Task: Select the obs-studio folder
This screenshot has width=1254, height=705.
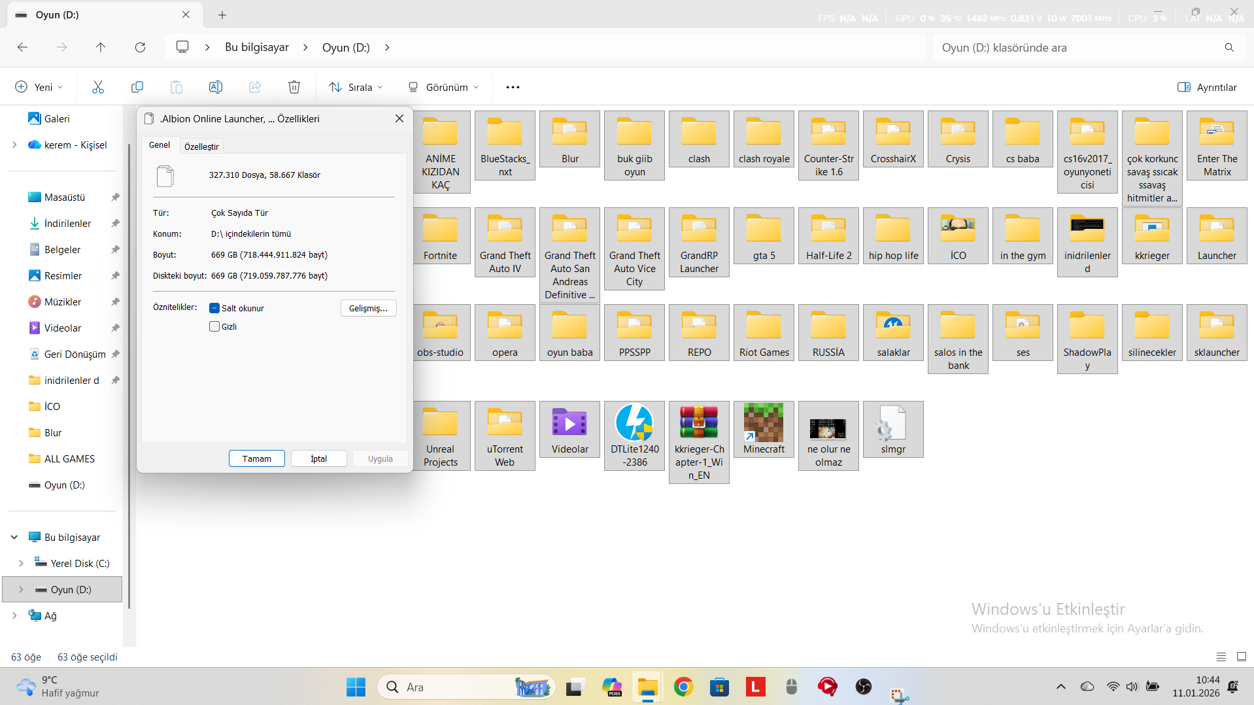Action: pos(441,333)
